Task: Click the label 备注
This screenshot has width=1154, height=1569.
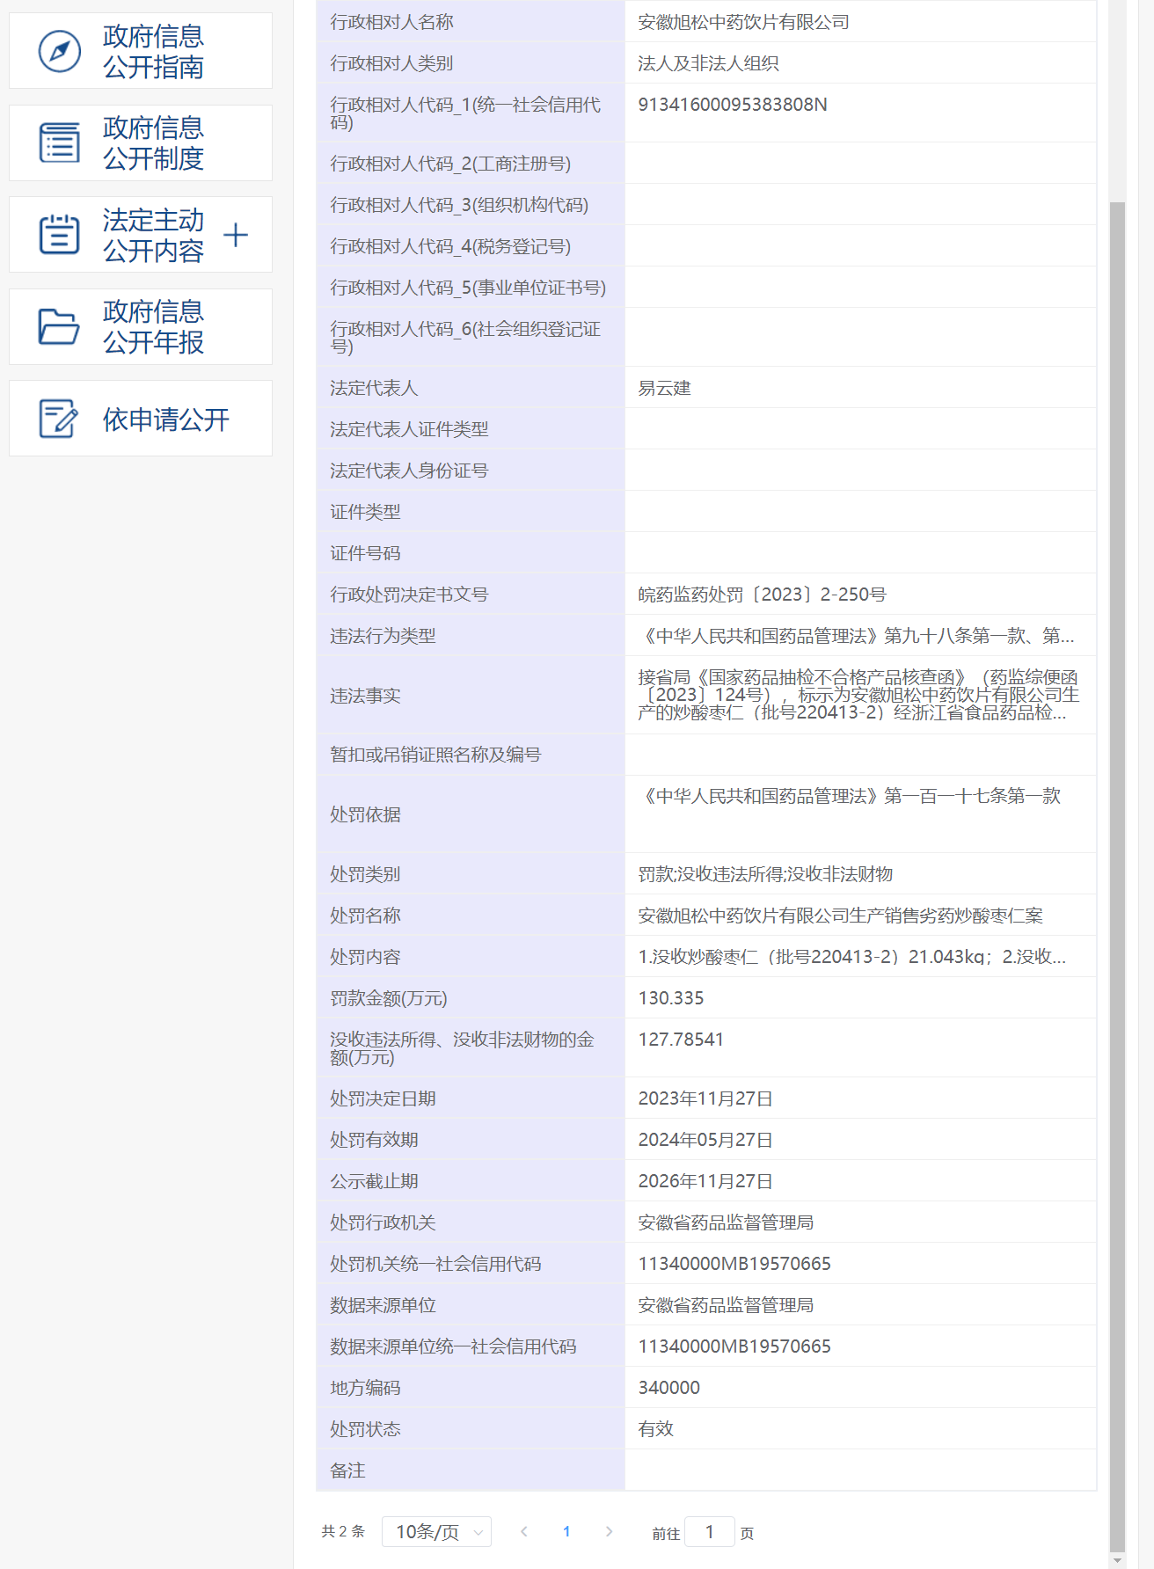Action: 347,1470
